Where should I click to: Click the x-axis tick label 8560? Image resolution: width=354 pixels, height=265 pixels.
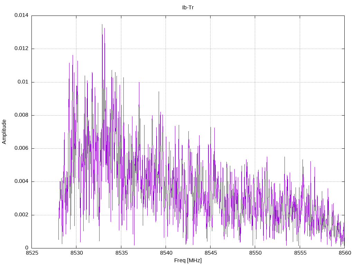pos(345,253)
